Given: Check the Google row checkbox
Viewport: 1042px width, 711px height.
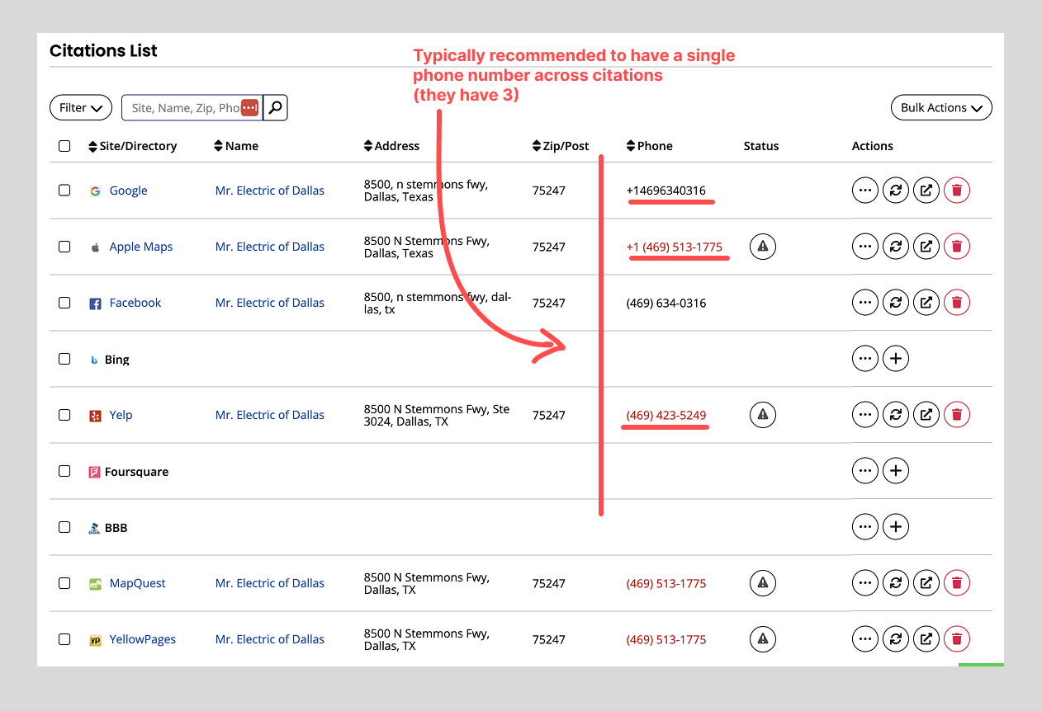Looking at the screenshot, I should (x=64, y=191).
